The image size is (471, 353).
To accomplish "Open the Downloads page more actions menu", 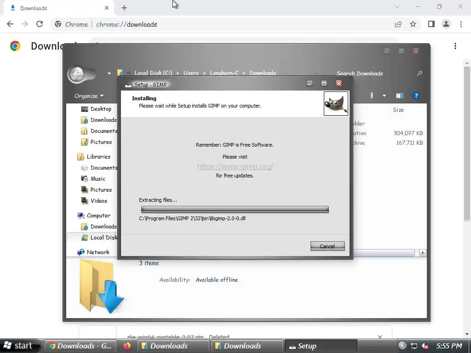I will coord(455,46).
